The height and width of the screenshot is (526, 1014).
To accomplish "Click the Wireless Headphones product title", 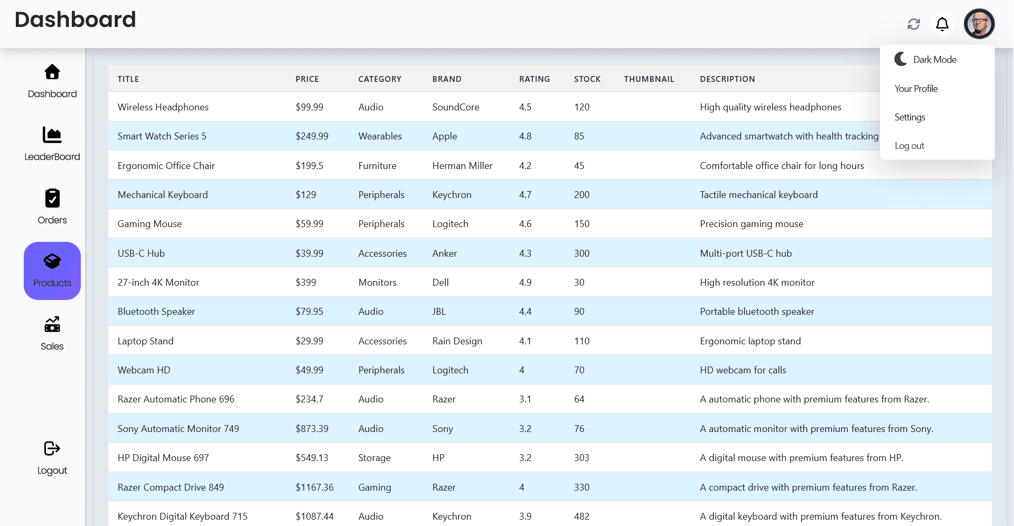I will (163, 107).
